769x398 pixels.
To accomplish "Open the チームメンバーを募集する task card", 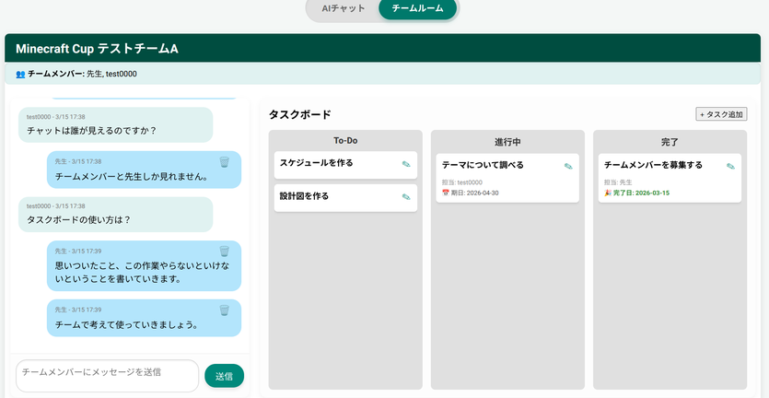I will click(670, 178).
